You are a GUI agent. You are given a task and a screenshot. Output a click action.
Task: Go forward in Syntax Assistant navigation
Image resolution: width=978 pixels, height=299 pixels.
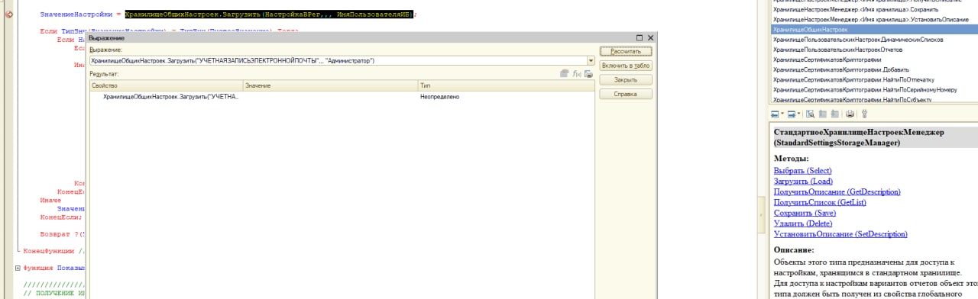(x=791, y=114)
